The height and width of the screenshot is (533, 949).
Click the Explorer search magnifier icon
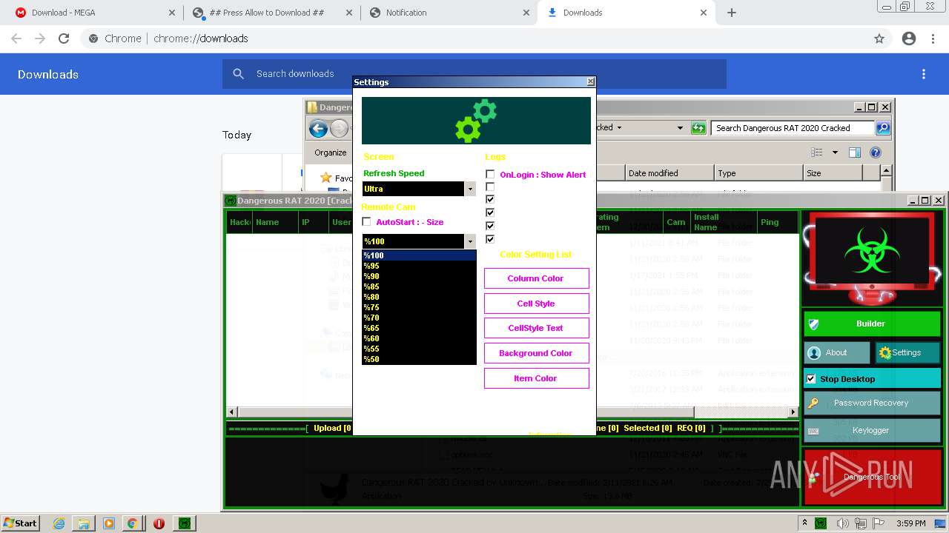(882, 128)
